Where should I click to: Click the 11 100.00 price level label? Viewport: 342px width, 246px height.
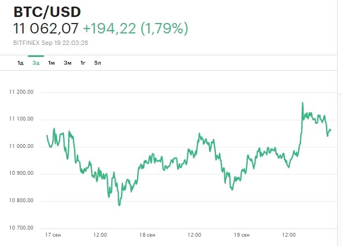(21, 119)
